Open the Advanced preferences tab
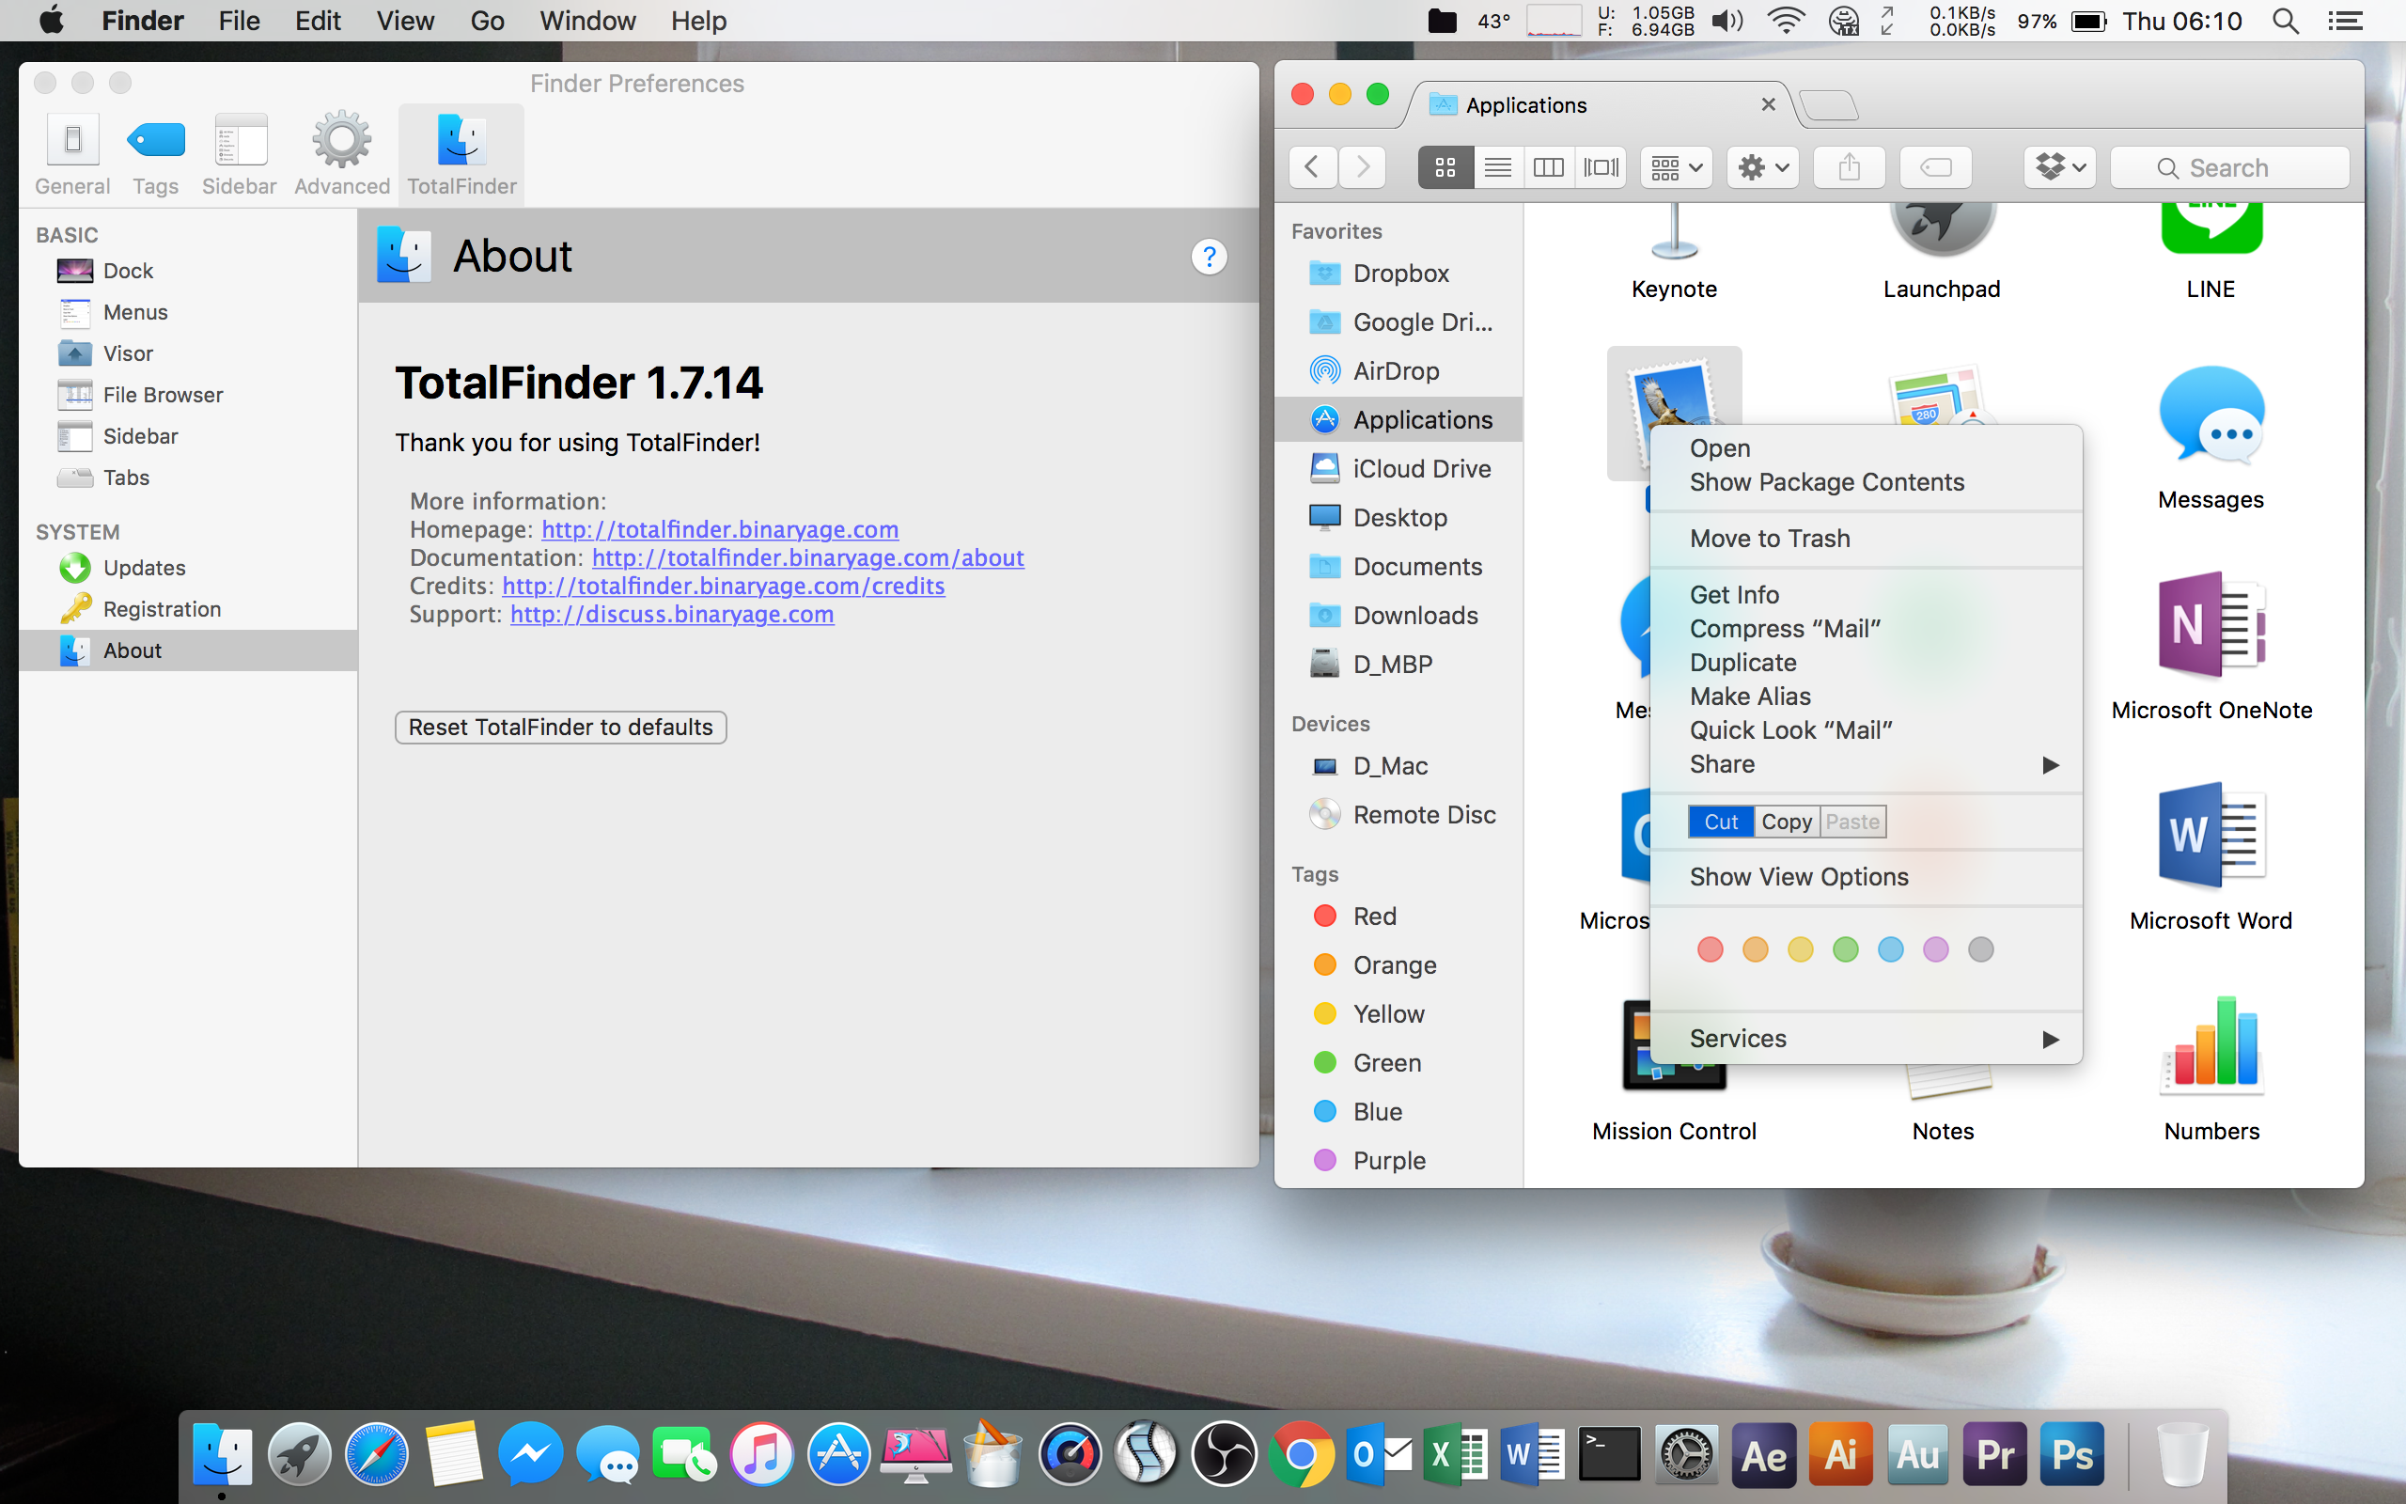Image resolution: width=2406 pixels, height=1504 pixels. (x=342, y=154)
